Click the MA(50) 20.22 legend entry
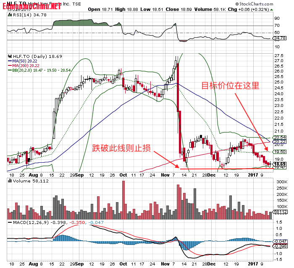 pyautogui.click(x=25, y=61)
